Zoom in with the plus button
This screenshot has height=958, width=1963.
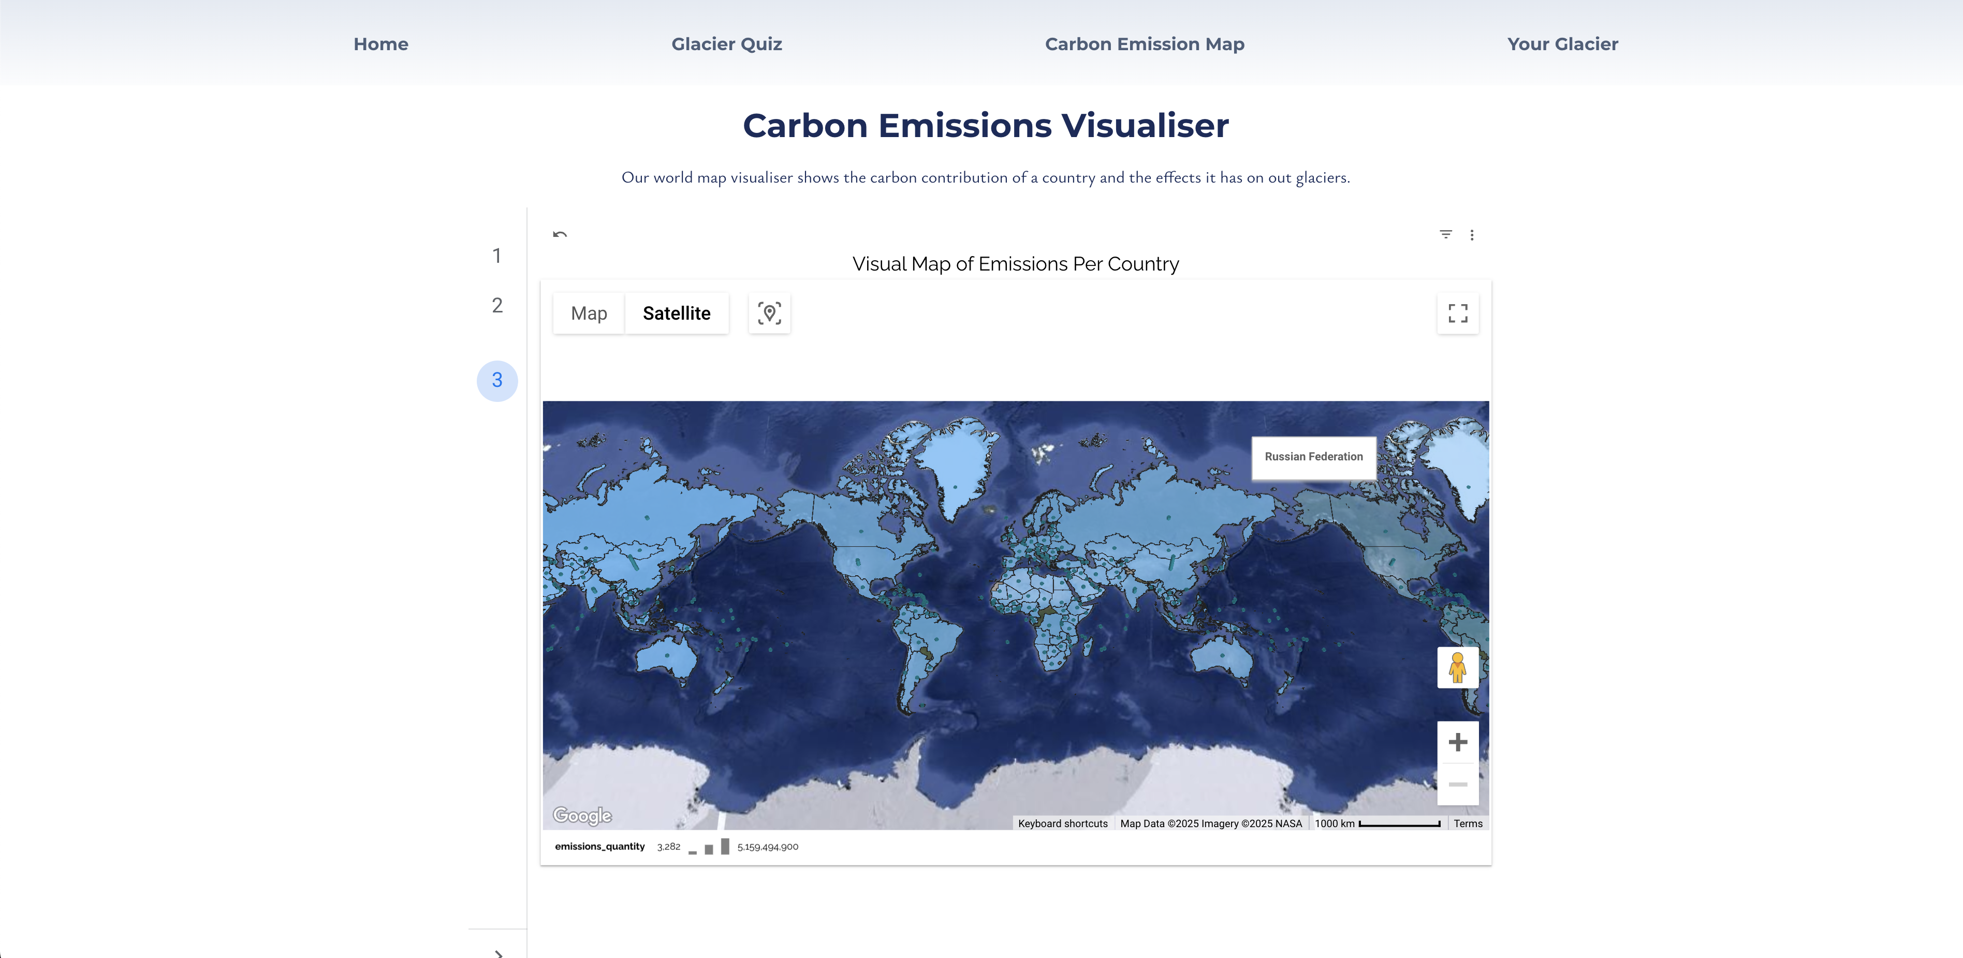tap(1457, 742)
